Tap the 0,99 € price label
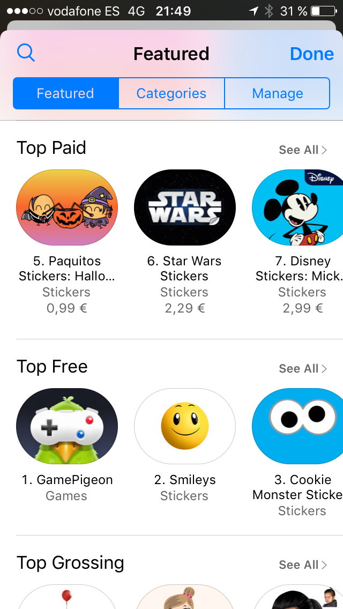This screenshot has width=343, height=609. click(x=66, y=308)
